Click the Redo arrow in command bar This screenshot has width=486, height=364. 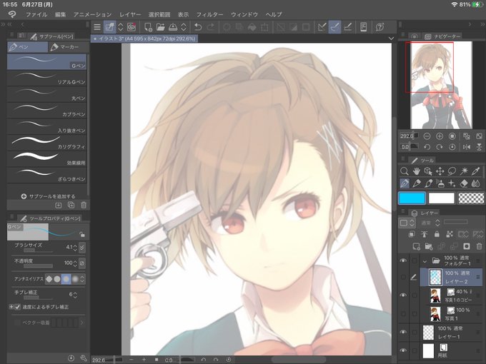(211, 27)
